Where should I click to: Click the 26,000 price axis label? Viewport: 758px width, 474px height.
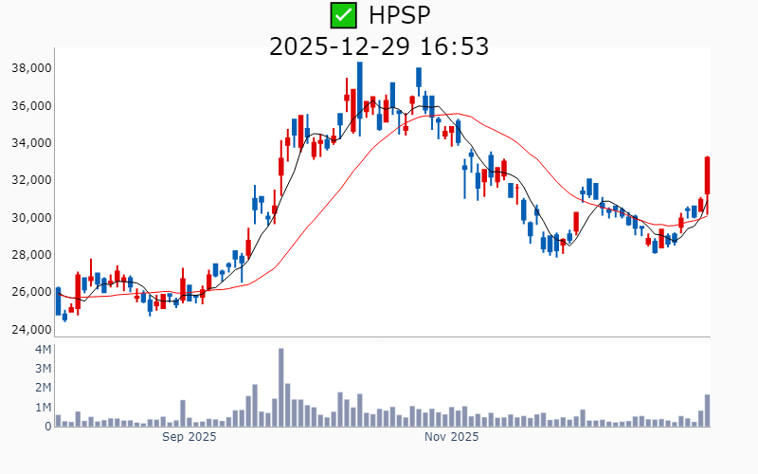(x=30, y=292)
